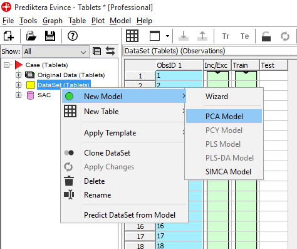This screenshot has height=249, width=297.
Task: Select the SAC item in the tree
Action: 44,95
